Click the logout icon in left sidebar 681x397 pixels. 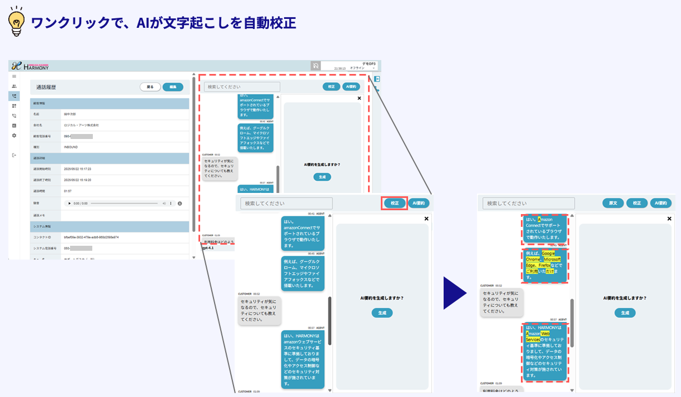tap(14, 155)
